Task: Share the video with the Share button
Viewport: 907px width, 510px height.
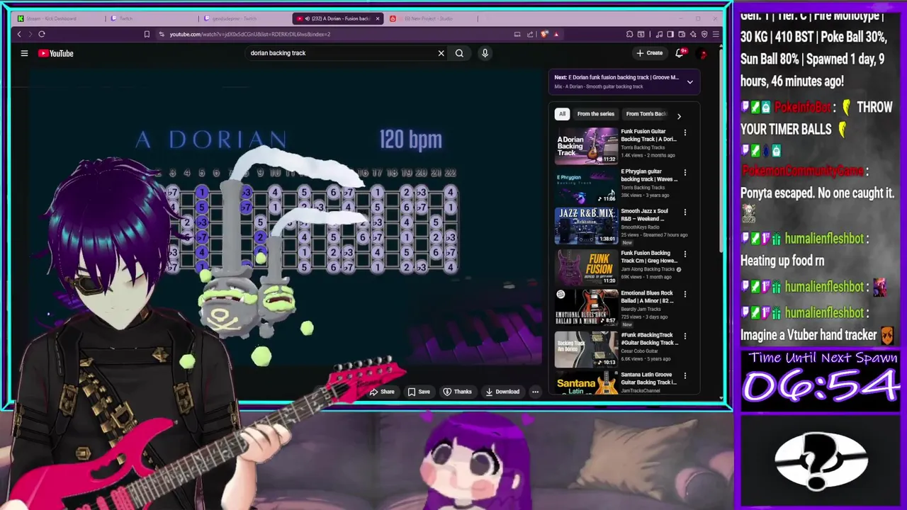Action: pos(382,392)
